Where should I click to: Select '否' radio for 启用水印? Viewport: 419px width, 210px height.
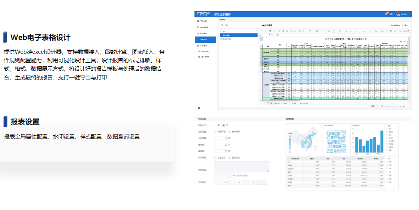tap(224, 125)
